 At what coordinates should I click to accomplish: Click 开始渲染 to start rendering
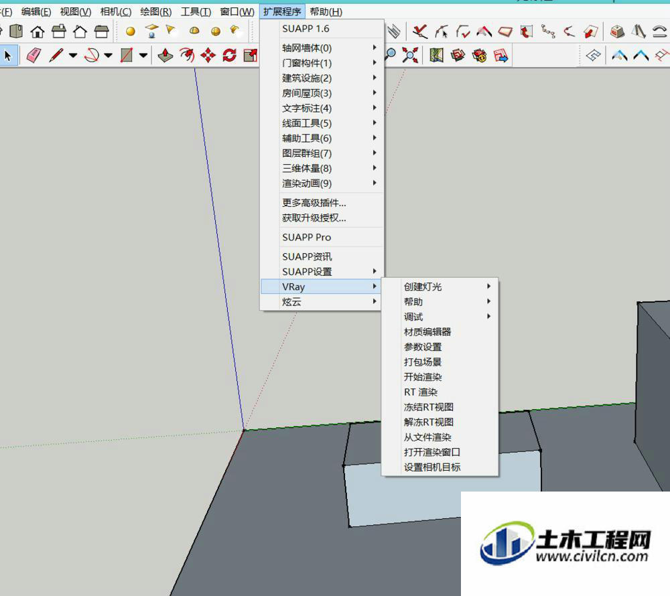coord(440,377)
